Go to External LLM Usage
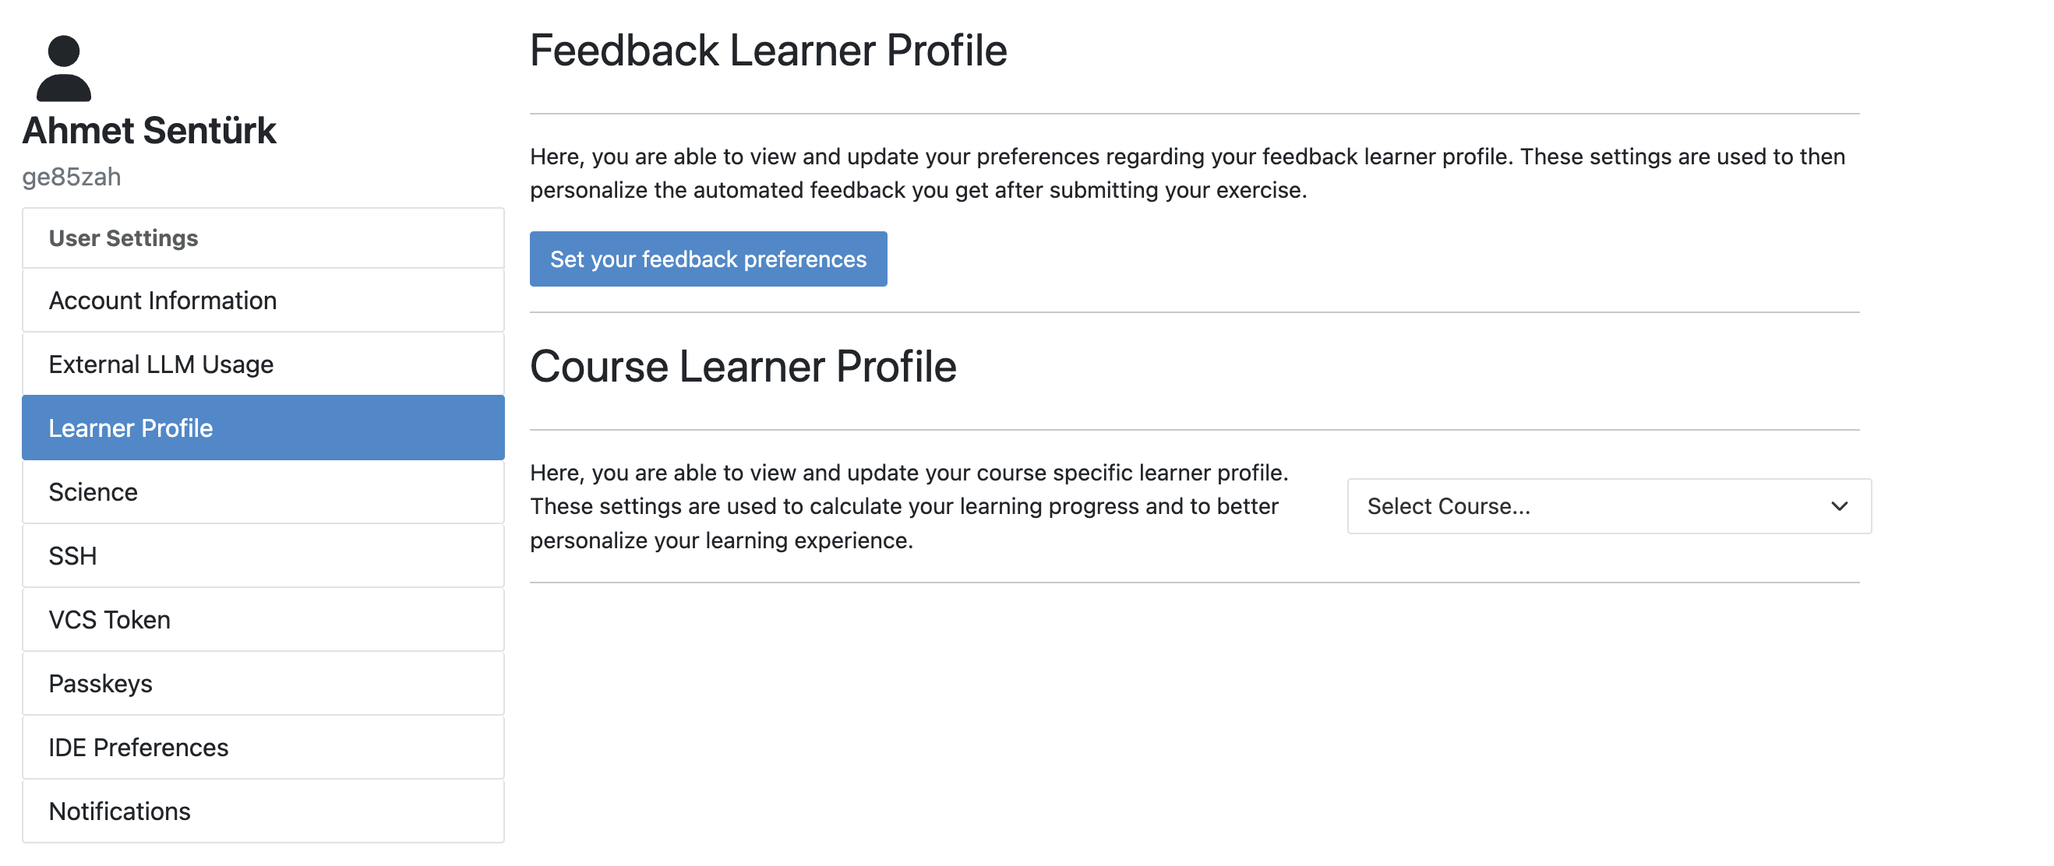Image resolution: width=2054 pixels, height=866 pixels. pos(161,364)
